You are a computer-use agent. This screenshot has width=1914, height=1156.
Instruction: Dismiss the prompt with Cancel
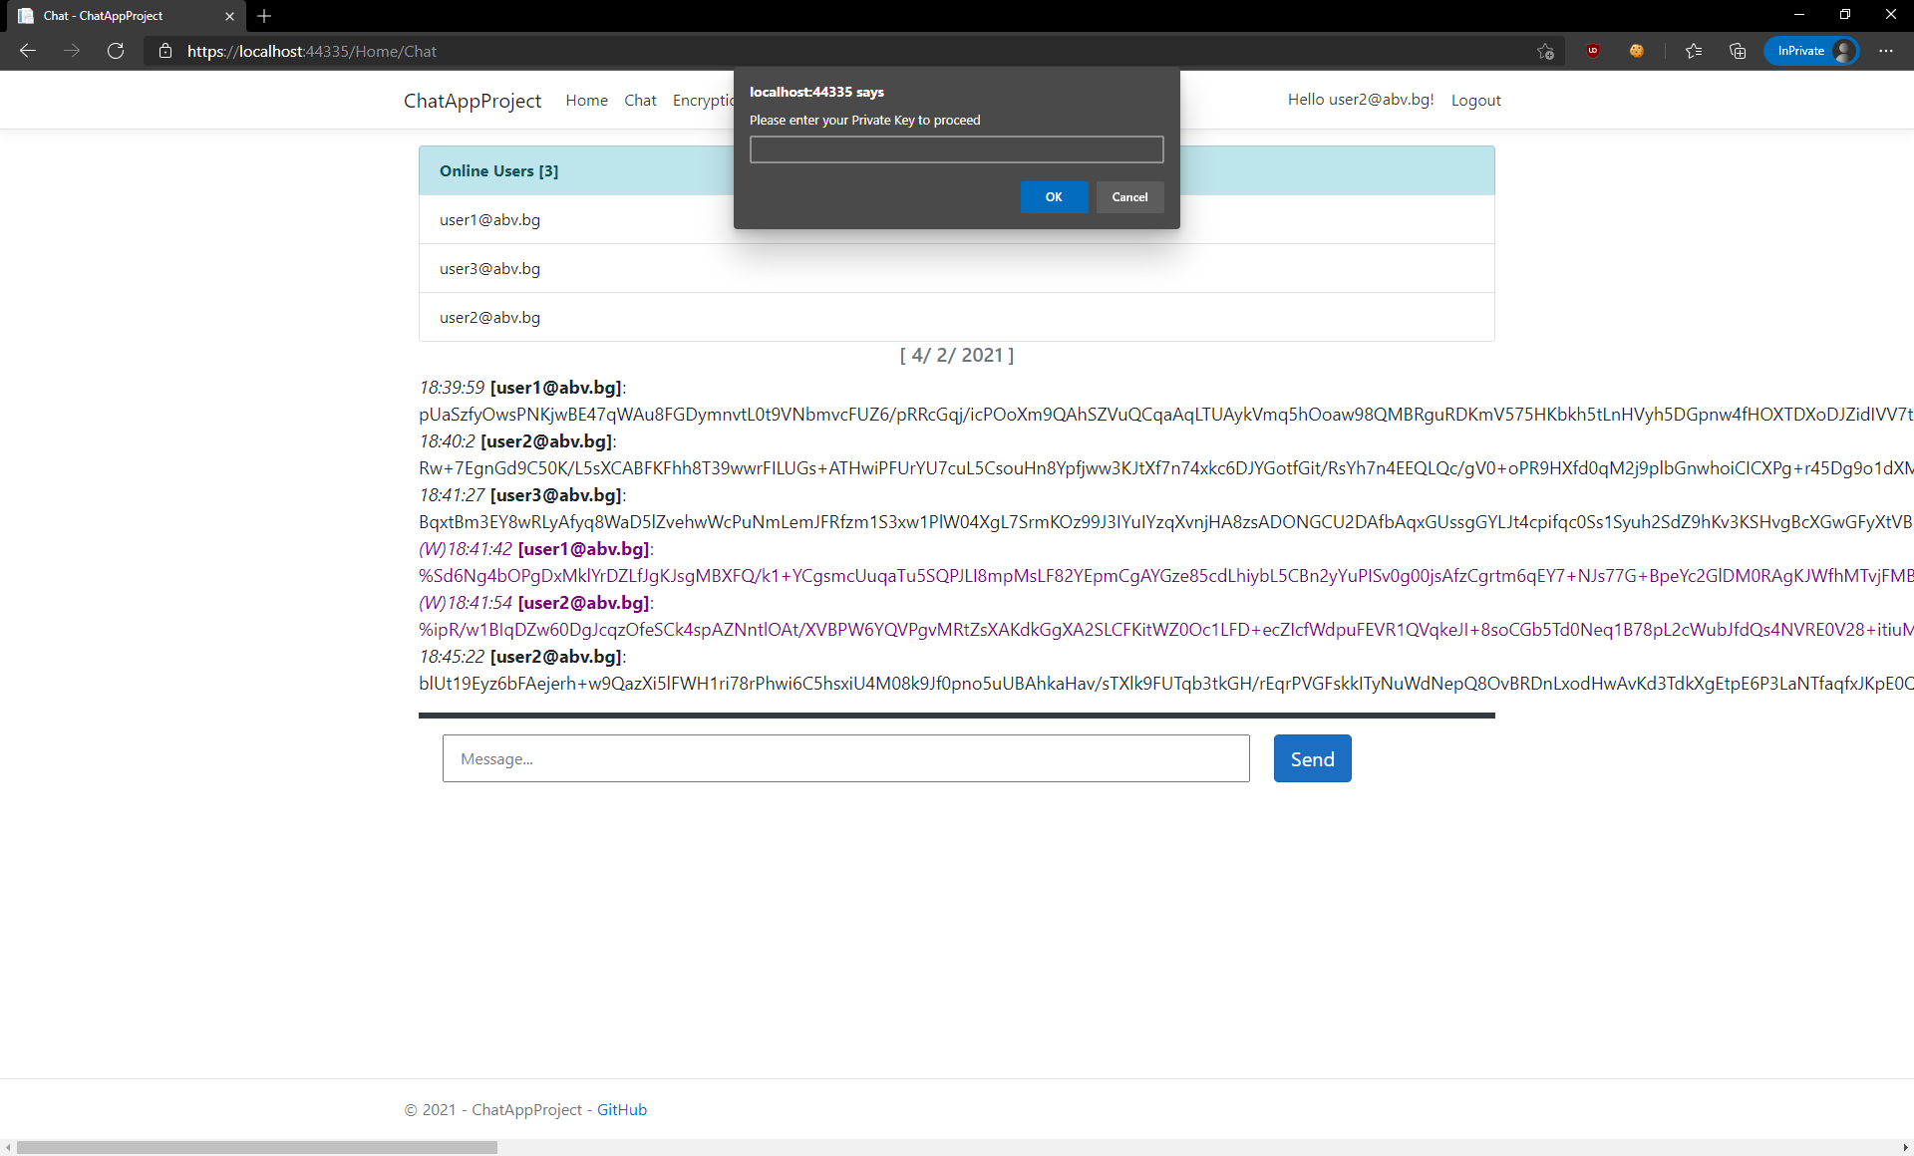click(x=1129, y=197)
